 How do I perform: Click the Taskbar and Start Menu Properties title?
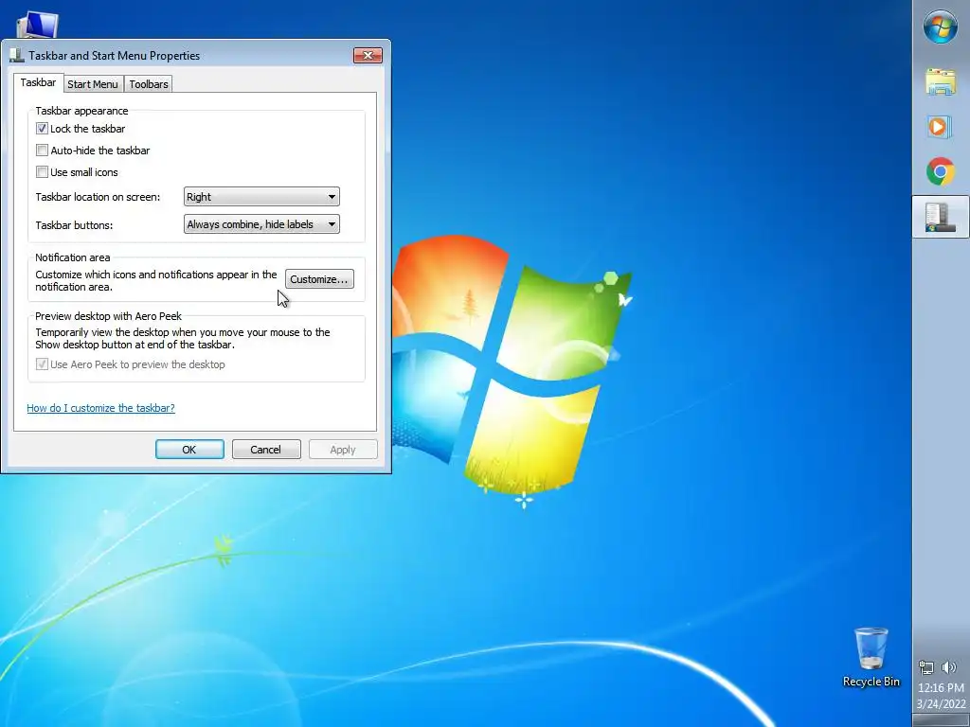tap(115, 56)
